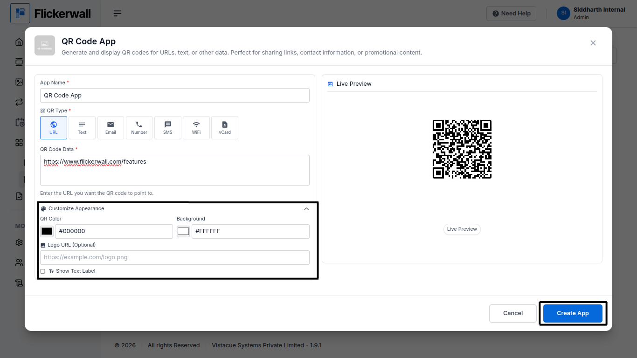Open the Background white color swatch

click(183, 231)
